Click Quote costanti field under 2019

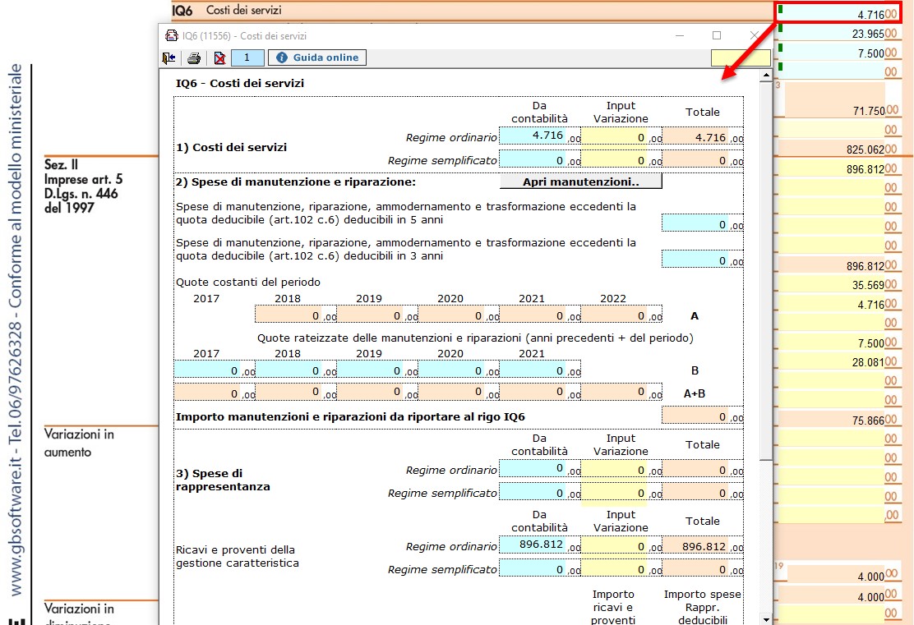(377, 315)
